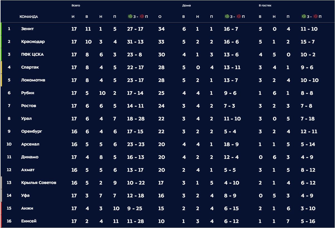The image size is (335, 228).
Task: Sort by the КОМАНДА column header
Action: (29, 17)
